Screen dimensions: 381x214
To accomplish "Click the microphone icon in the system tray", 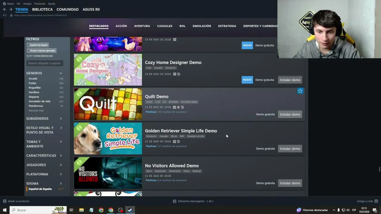I will click(x=338, y=210).
